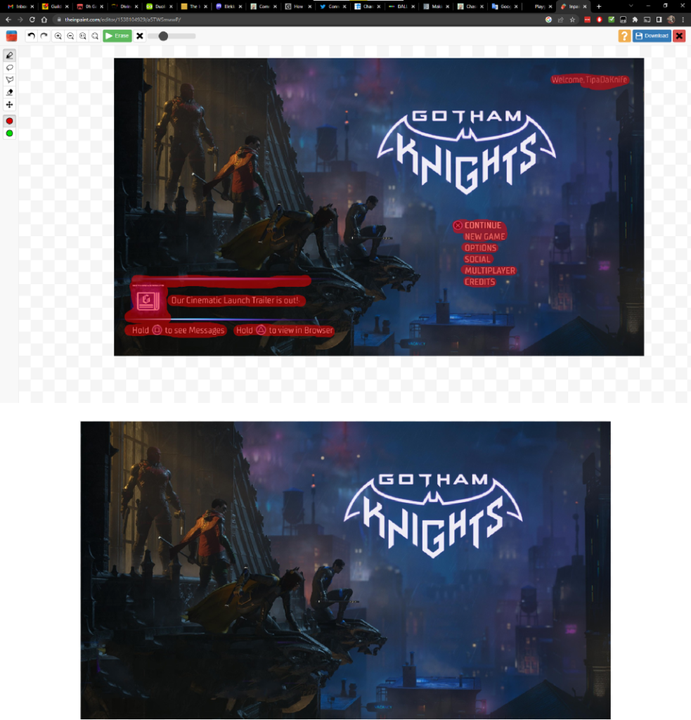This screenshot has height=720, width=691.
Task: Open the browser home page
Action: tap(44, 20)
